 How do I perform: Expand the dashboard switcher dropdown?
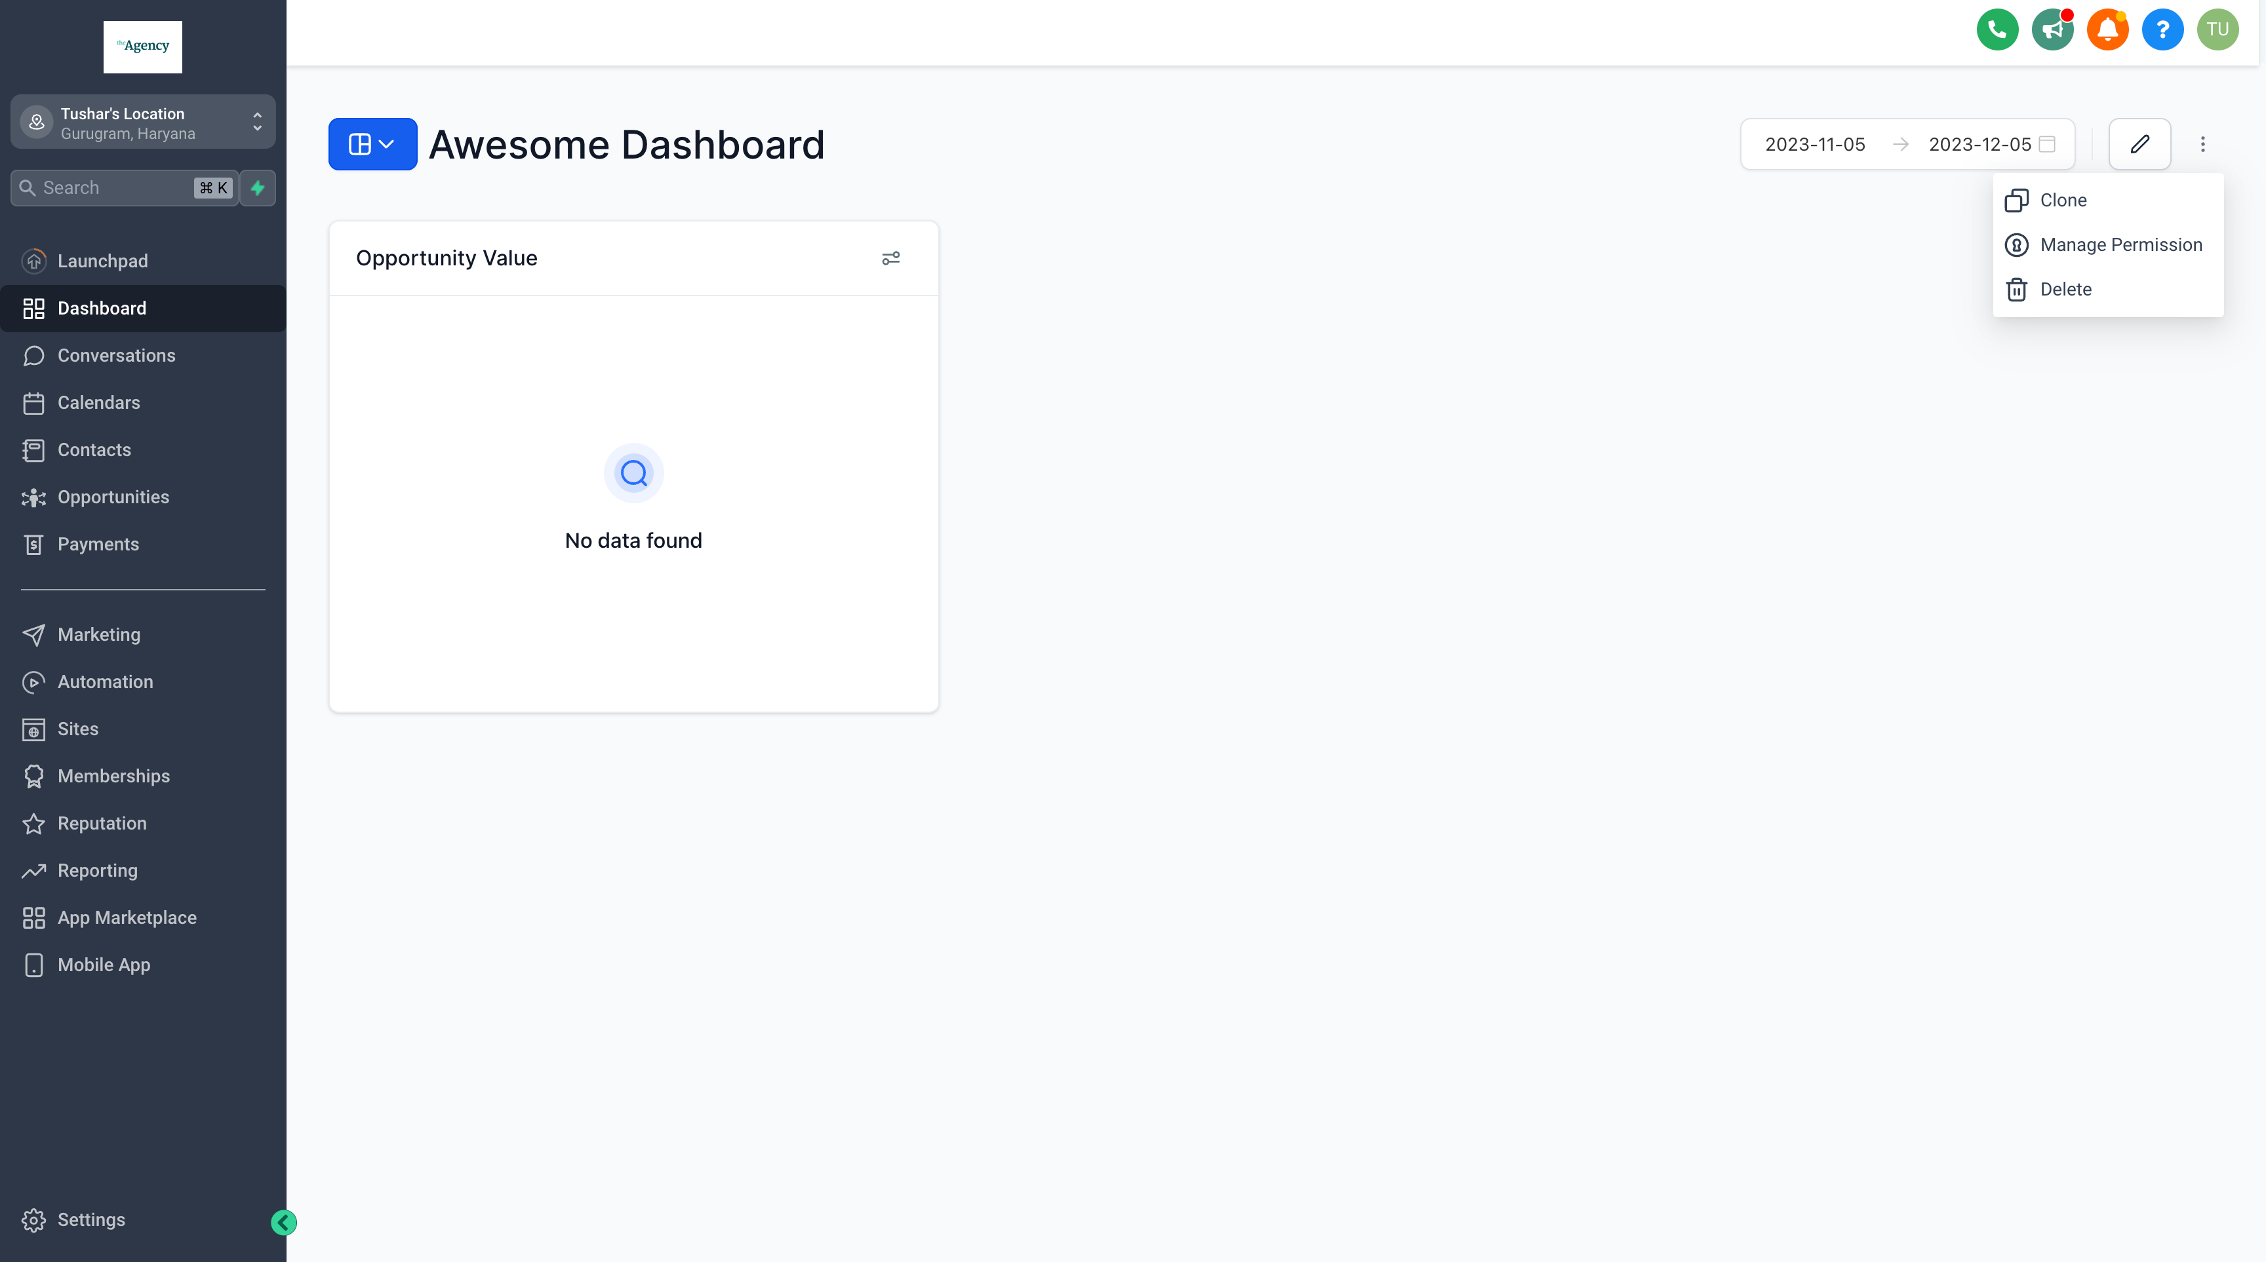tap(372, 144)
